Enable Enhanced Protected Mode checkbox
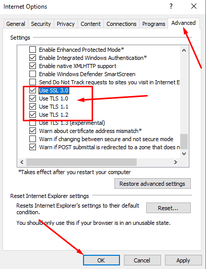Viewport: 206px width, 269px height. 32,50
